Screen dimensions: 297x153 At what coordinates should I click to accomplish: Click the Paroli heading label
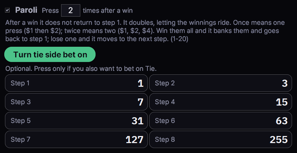(26, 10)
